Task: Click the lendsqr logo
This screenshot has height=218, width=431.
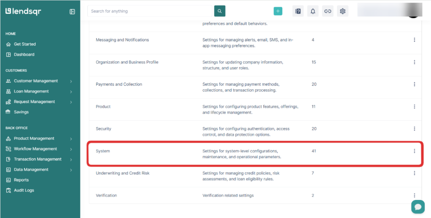Action: pos(23,11)
